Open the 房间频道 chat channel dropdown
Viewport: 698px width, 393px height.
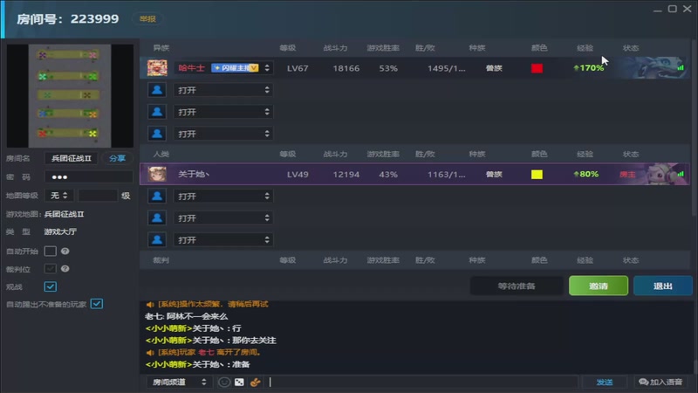(x=178, y=382)
